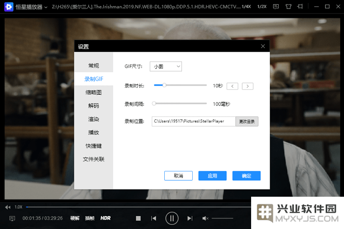This screenshot has height=229, width=344.
Task: Click the 1.0X playback speed label
Action: pos(18,207)
